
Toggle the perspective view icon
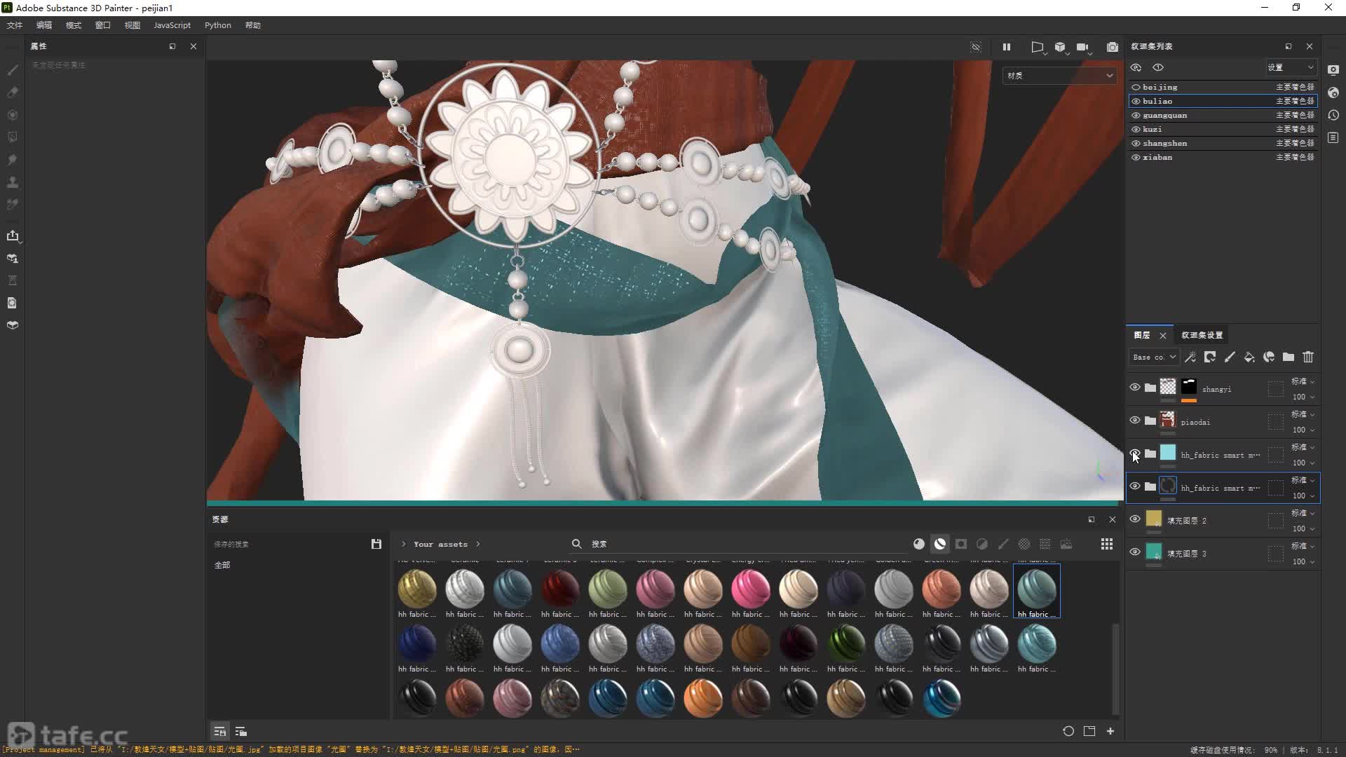coord(1038,47)
